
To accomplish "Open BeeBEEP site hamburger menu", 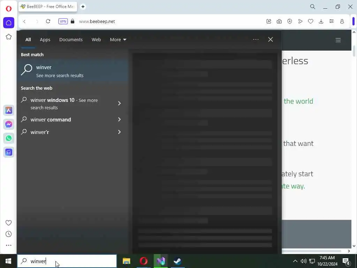I will (x=338, y=40).
